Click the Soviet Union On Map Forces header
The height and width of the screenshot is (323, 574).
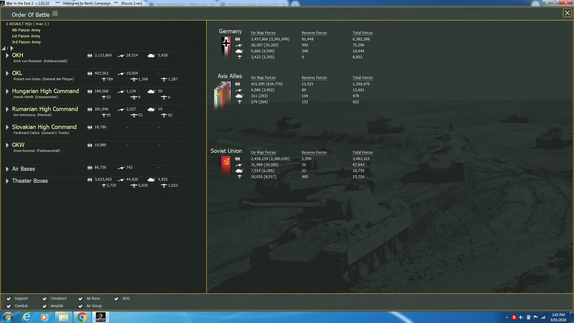coord(263,153)
